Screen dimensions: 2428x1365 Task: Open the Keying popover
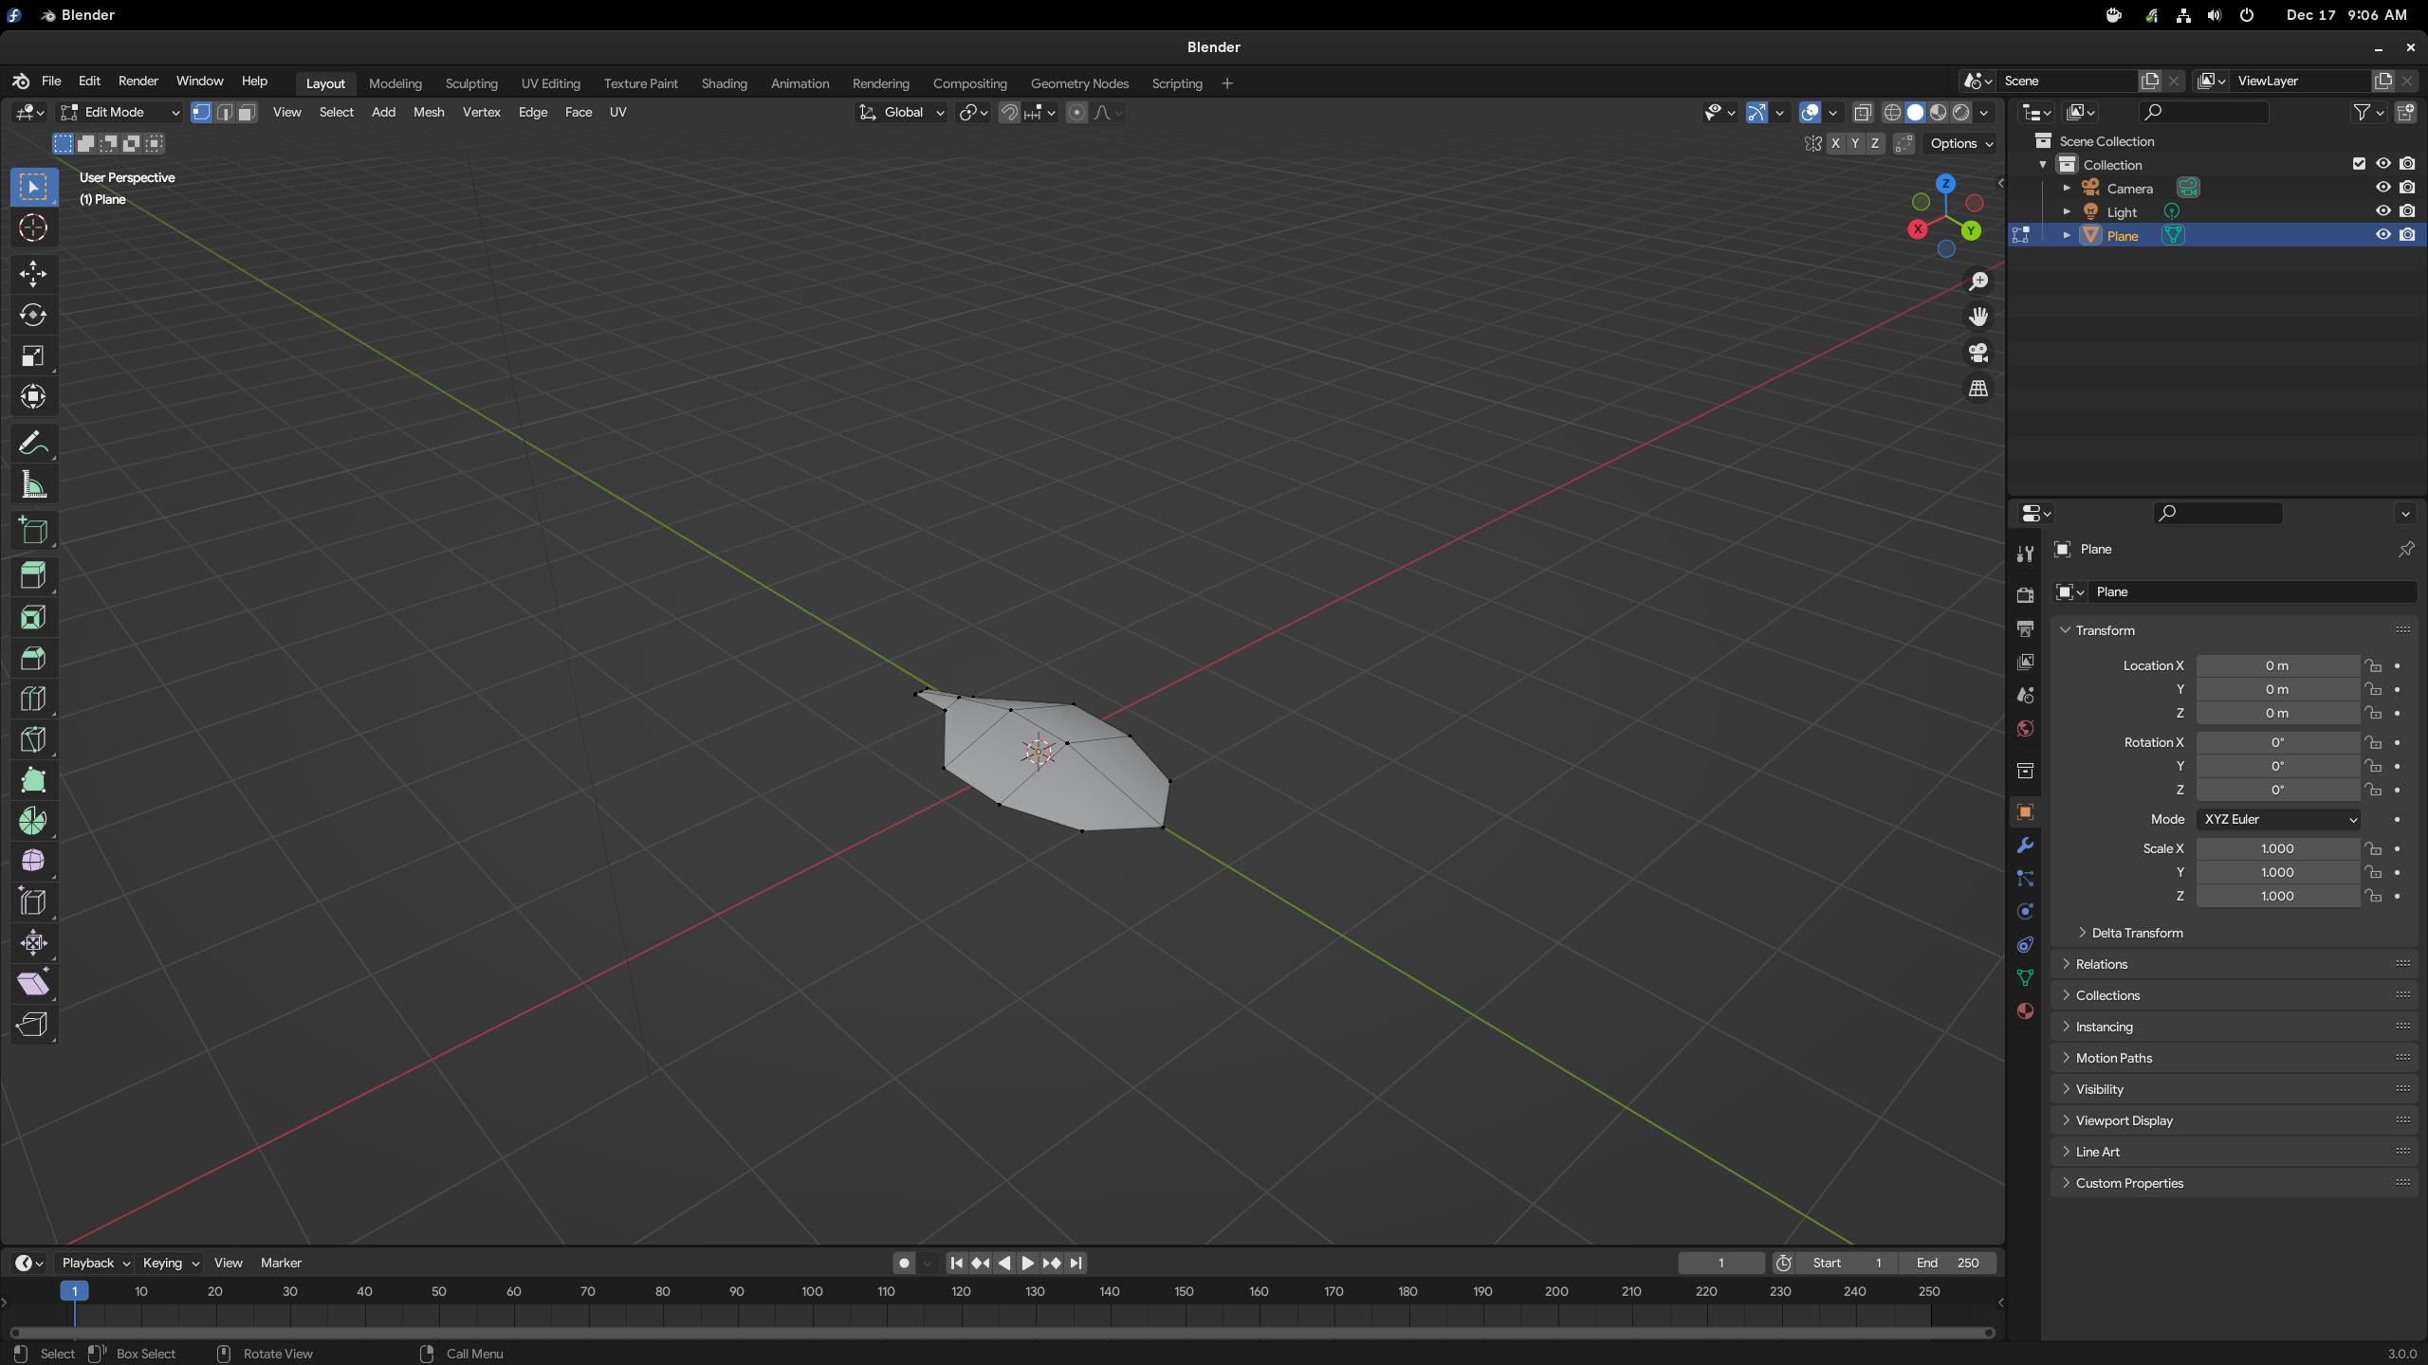click(171, 1263)
